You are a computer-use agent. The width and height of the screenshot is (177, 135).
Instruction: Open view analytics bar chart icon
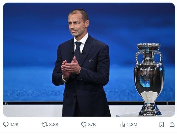coord(123,125)
